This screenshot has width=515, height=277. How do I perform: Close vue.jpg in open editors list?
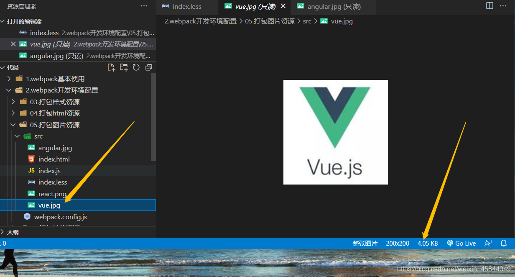pyautogui.click(x=13, y=44)
